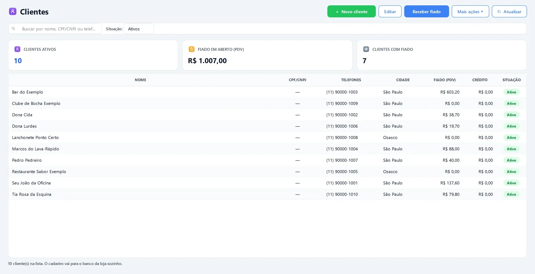This screenshot has height=274, width=535.
Task: Click the Atualizar button
Action: (509, 11)
